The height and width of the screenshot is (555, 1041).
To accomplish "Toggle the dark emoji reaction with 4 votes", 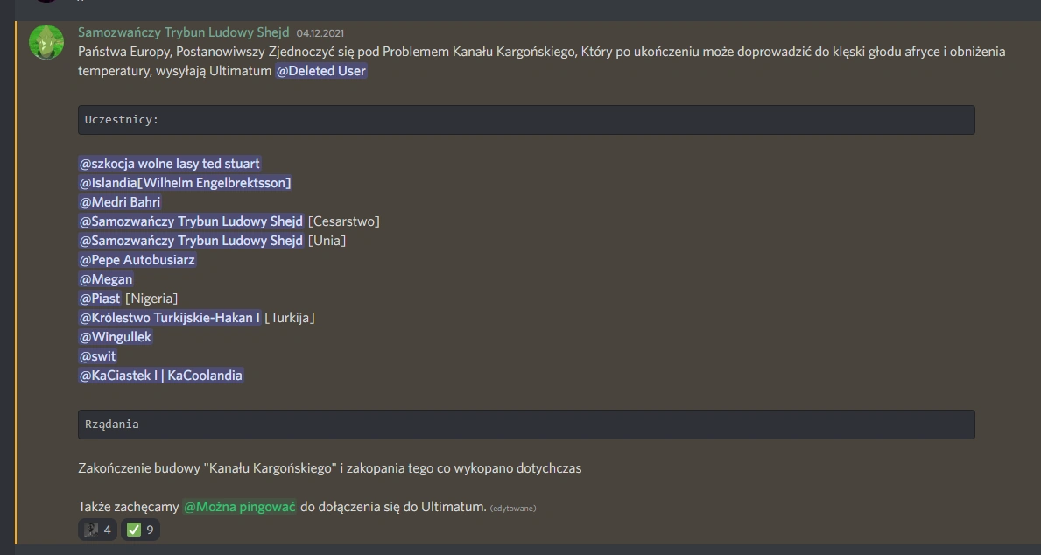I will tap(97, 530).
